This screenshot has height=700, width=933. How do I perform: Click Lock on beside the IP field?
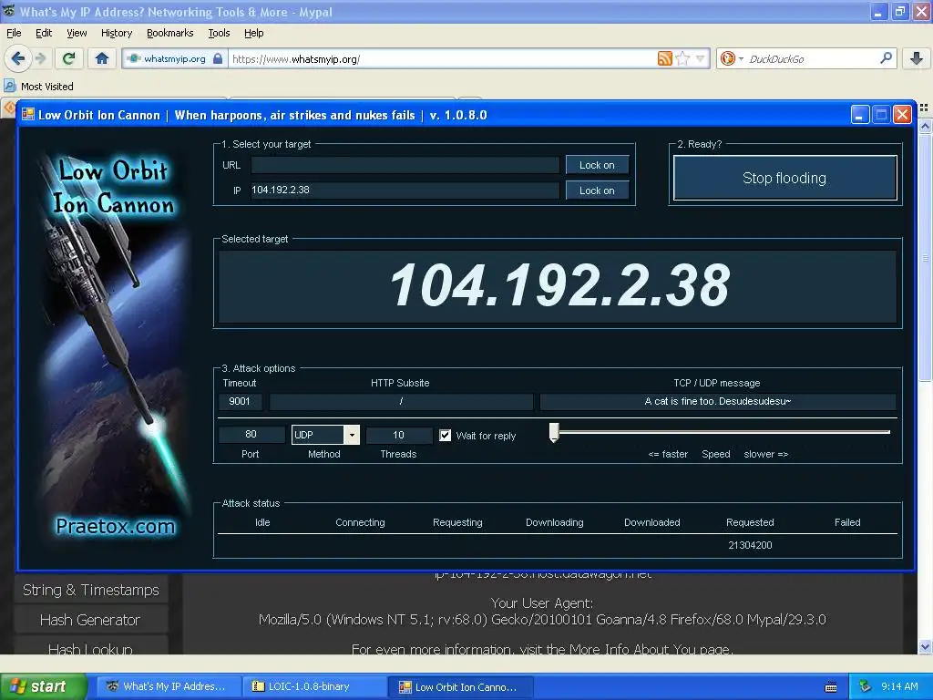tap(597, 190)
